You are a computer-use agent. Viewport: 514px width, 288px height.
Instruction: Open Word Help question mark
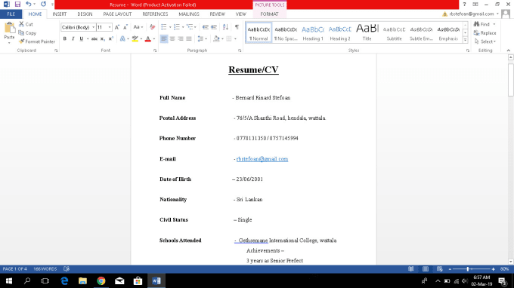pos(465,5)
